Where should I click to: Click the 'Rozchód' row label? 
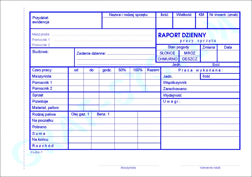pos(43,146)
